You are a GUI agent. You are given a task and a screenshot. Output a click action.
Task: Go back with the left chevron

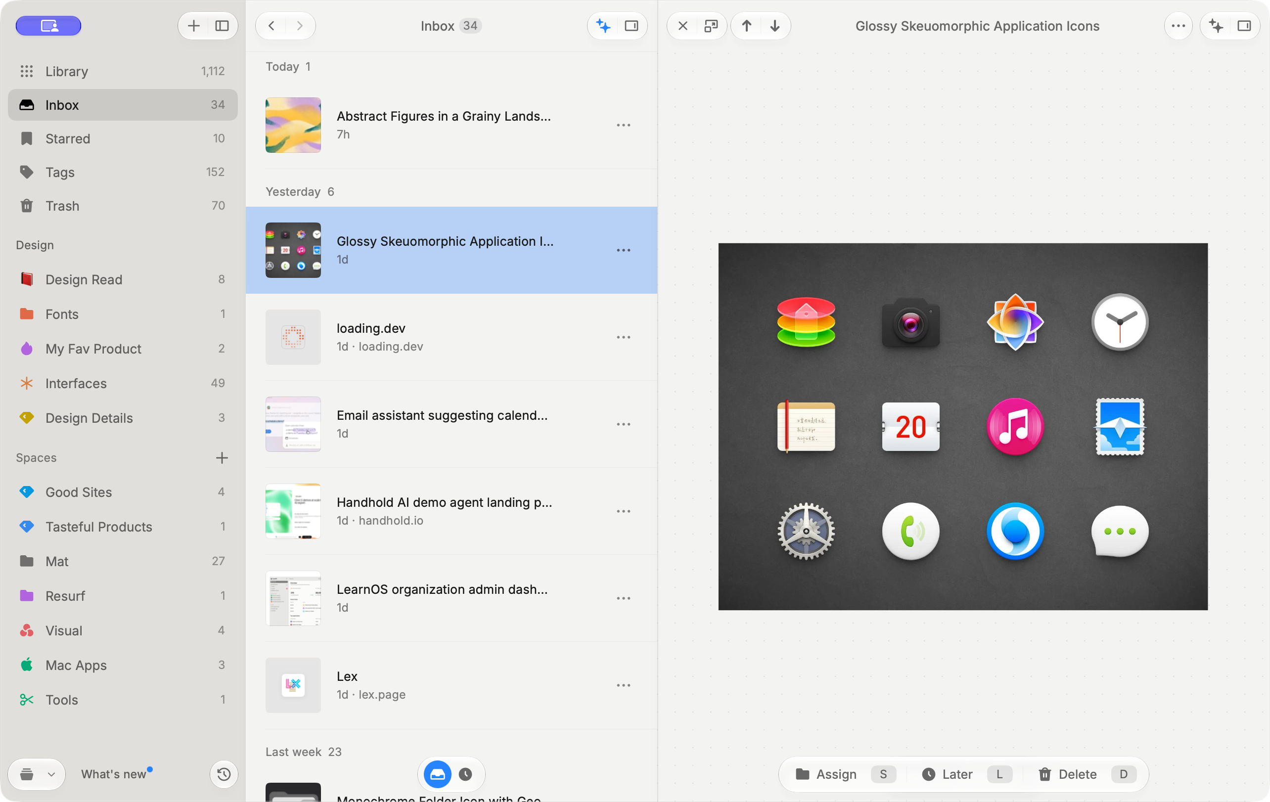tap(271, 26)
